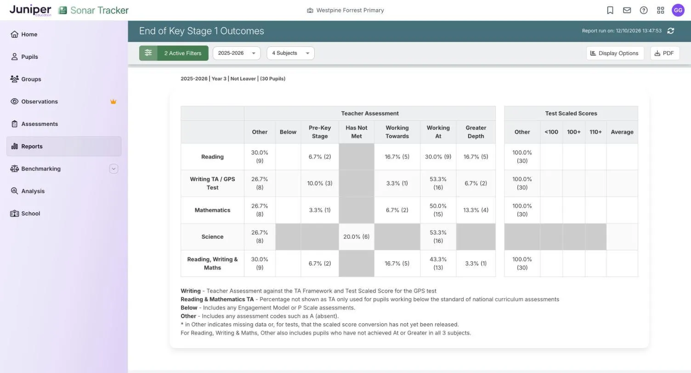Click the premium crown icon beside Observations
Screen dimensions: 691x373
(113, 102)
